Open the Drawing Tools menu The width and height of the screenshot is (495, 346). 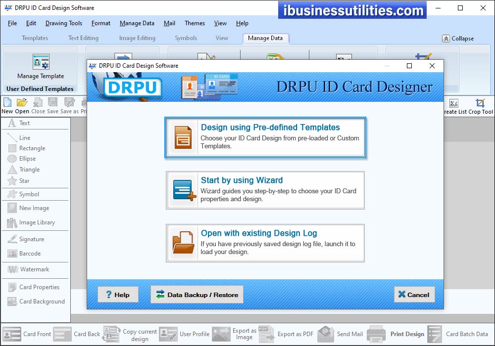64,23
